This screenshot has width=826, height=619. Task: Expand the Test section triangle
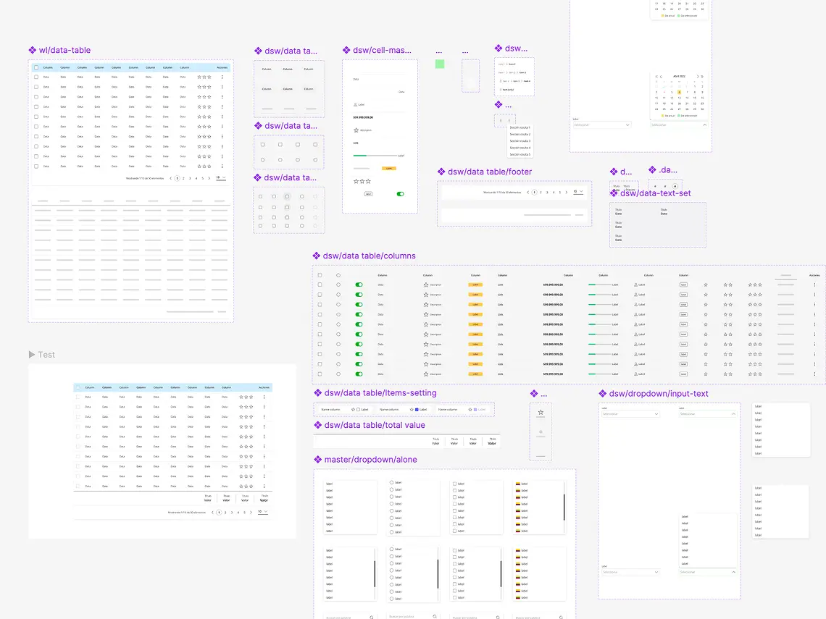(x=30, y=354)
